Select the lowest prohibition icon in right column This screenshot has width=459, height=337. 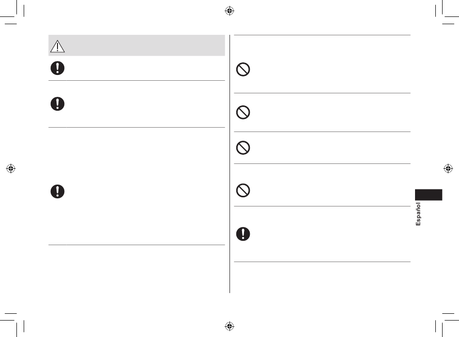243,190
